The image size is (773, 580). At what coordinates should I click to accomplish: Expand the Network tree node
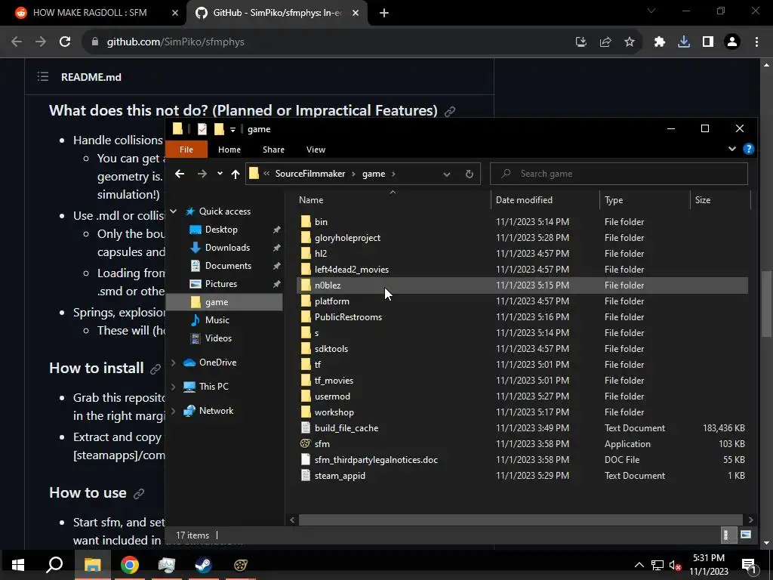pos(174,411)
